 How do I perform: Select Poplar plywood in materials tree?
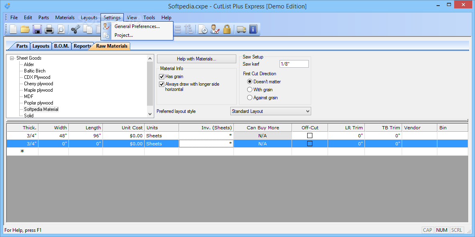[38, 103]
